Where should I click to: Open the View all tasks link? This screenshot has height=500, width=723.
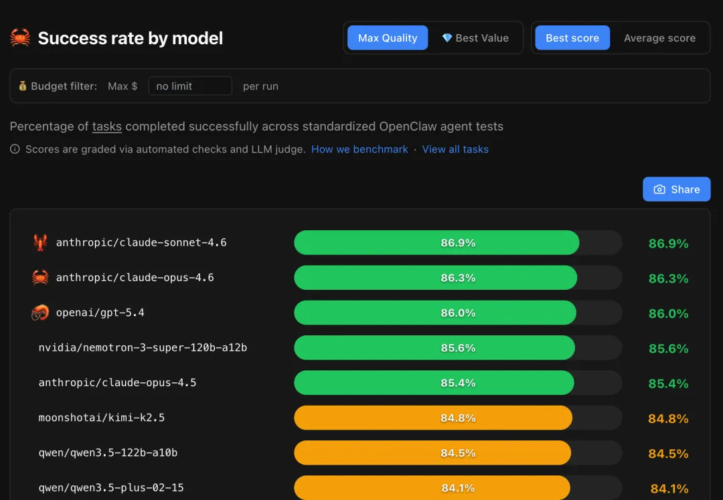[455, 149]
